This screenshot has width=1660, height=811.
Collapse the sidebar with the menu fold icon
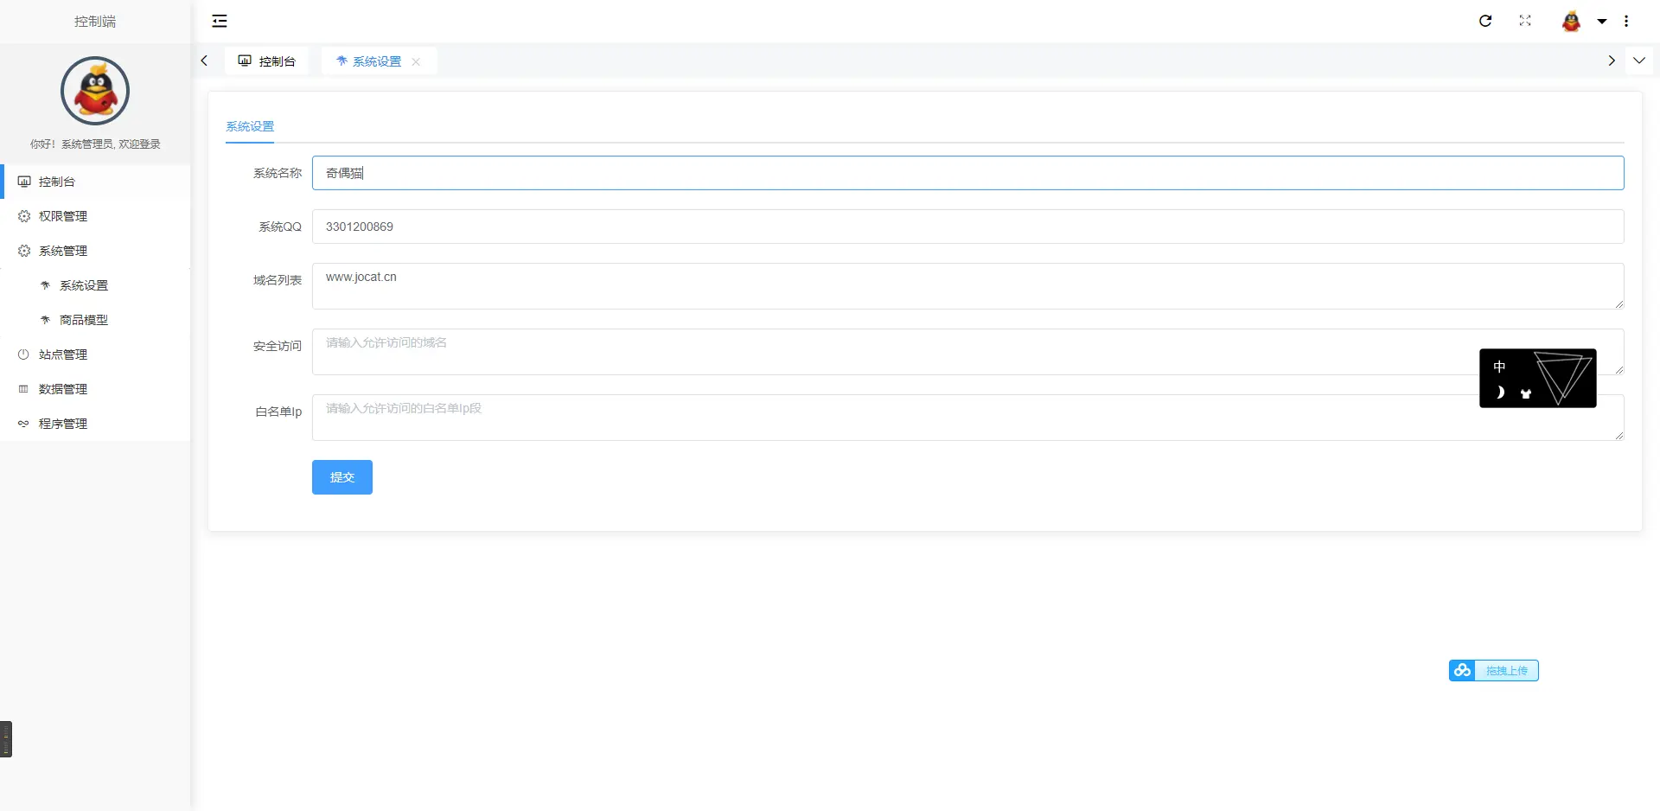pyautogui.click(x=220, y=21)
